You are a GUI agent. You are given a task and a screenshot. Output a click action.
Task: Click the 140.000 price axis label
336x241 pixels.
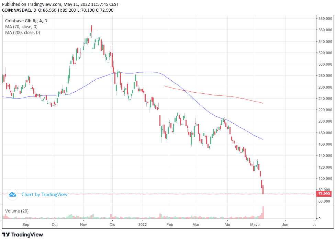coord(325,156)
